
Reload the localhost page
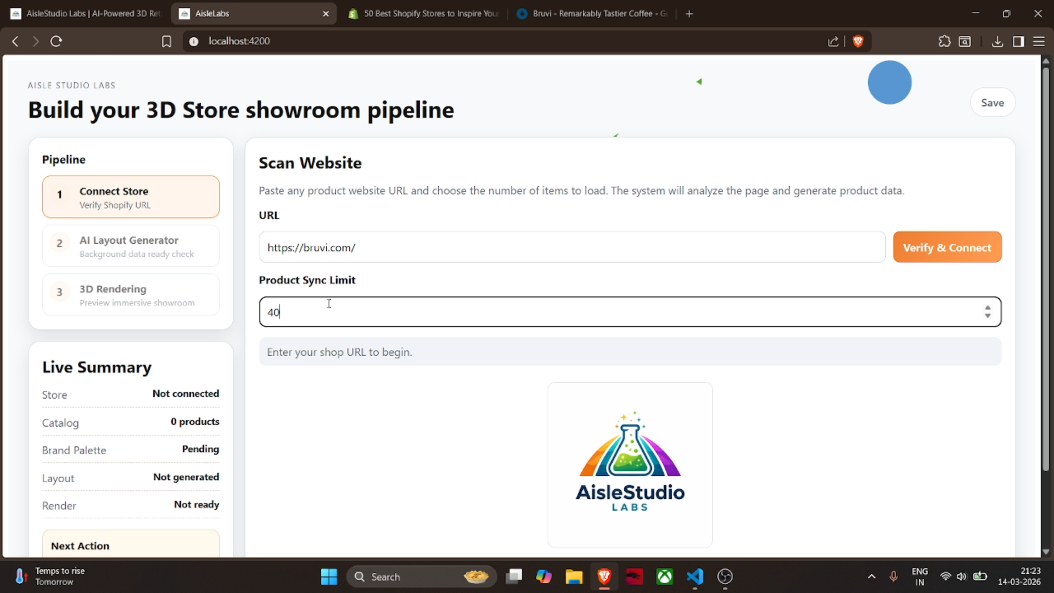click(56, 41)
